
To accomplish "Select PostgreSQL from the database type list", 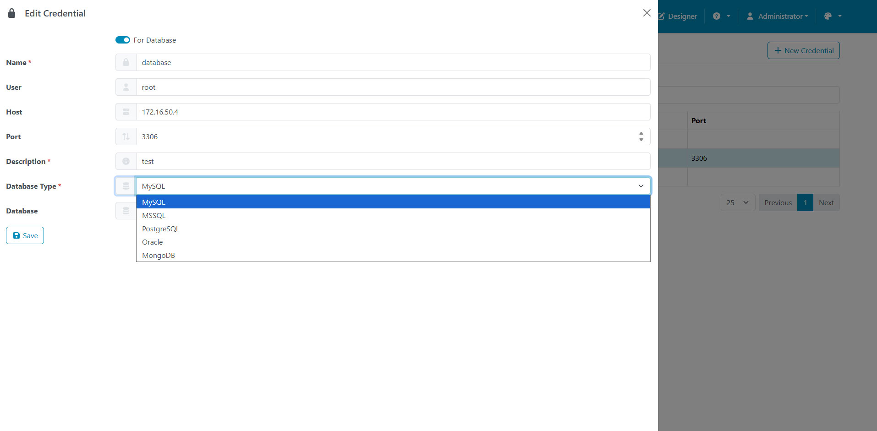I will point(161,229).
